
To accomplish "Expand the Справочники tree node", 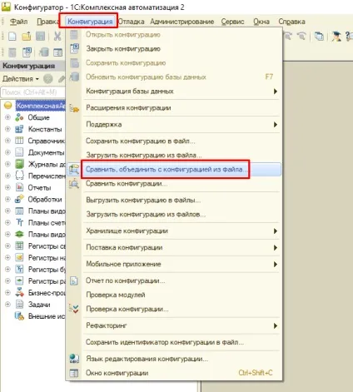I will pyautogui.click(x=7, y=141).
